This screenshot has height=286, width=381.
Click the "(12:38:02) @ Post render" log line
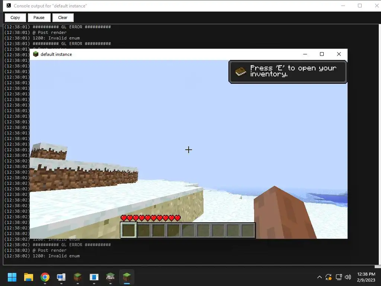point(35,250)
